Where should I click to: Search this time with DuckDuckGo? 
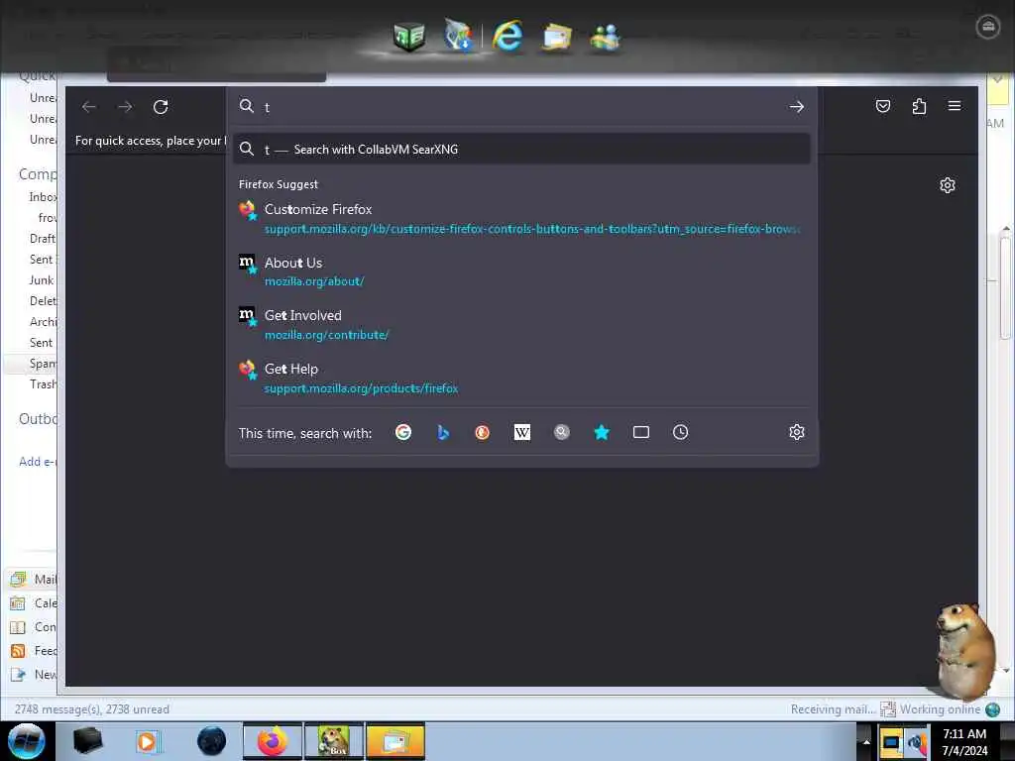[483, 432]
